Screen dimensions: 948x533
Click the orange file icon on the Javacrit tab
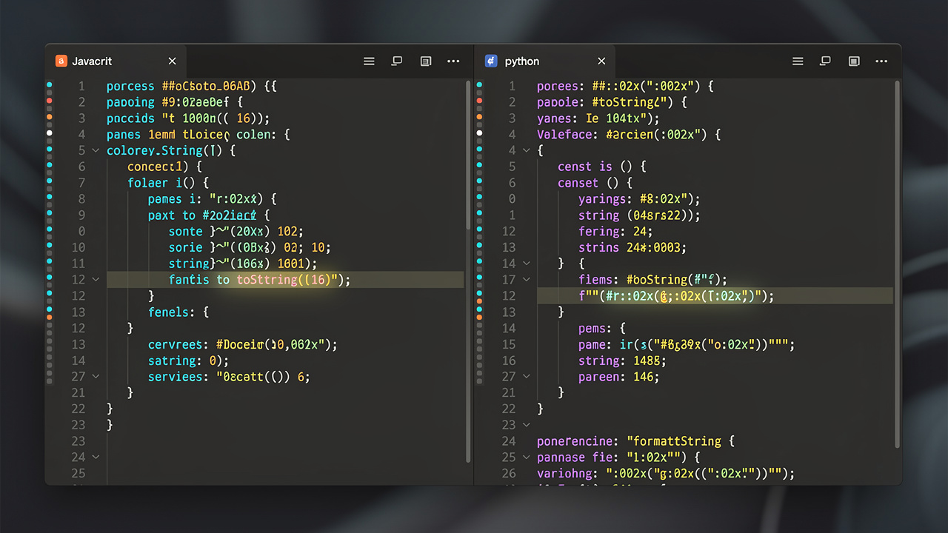pyautogui.click(x=61, y=61)
